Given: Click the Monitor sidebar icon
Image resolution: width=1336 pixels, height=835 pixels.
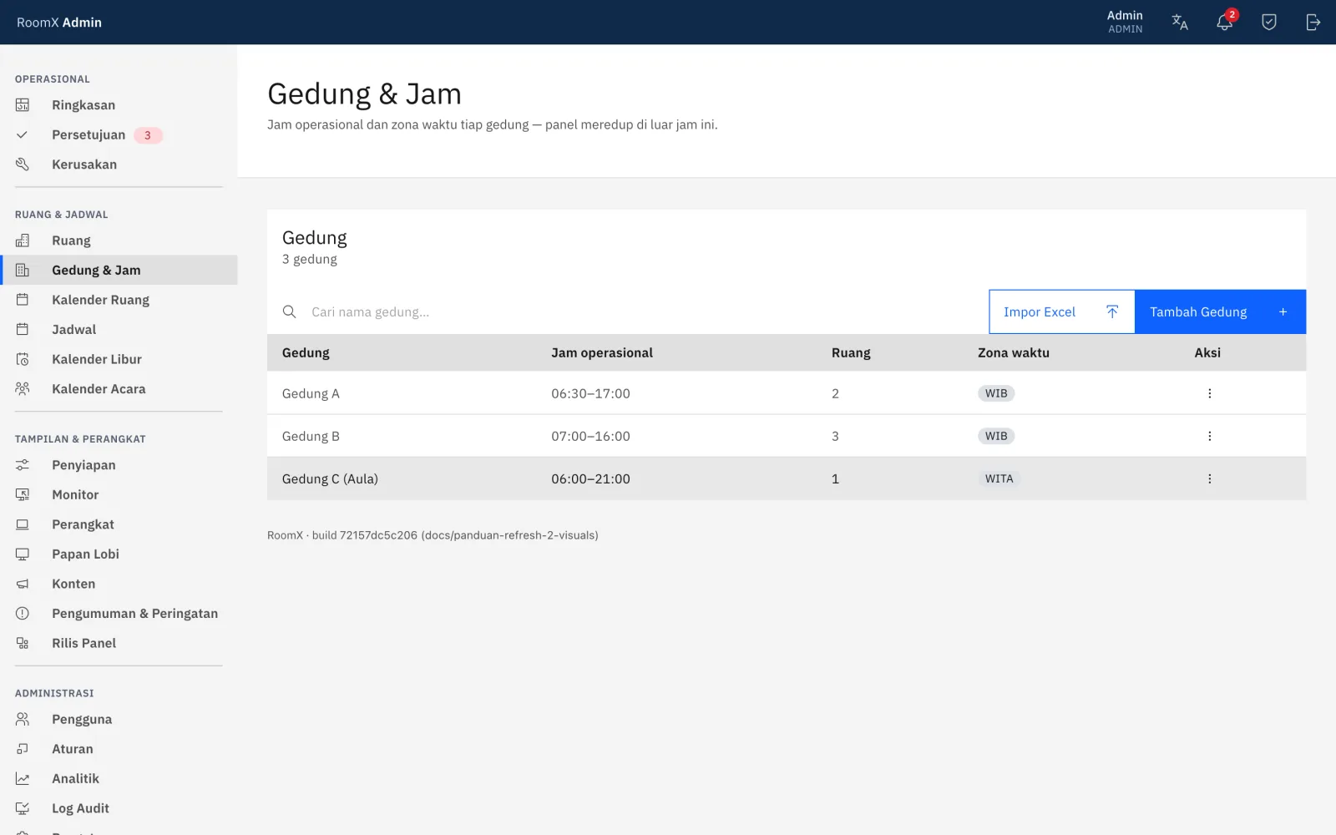Looking at the screenshot, I should coord(23,494).
